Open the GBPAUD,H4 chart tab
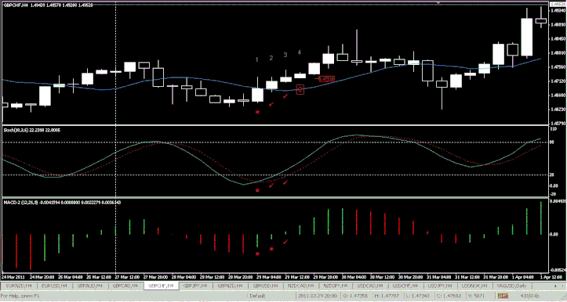The height and width of the screenshot is (302, 567). (89, 286)
